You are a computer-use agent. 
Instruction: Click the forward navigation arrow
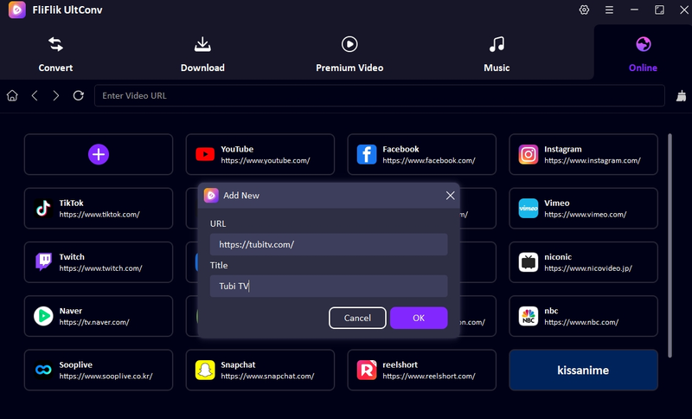[x=55, y=95]
